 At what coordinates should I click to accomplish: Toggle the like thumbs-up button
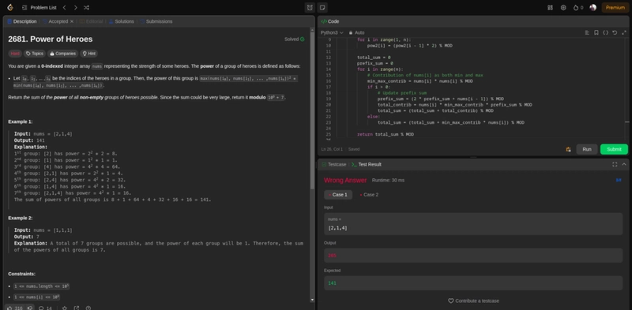pyautogui.click(x=15, y=308)
